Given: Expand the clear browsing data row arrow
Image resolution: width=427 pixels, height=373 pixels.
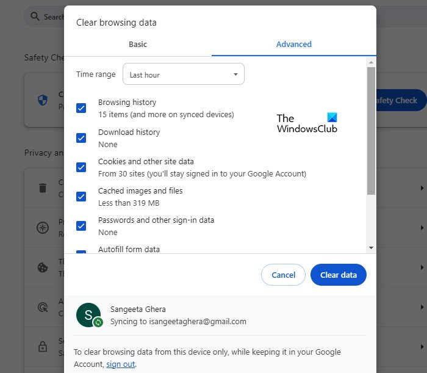Looking at the screenshot, I should [x=422, y=188].
